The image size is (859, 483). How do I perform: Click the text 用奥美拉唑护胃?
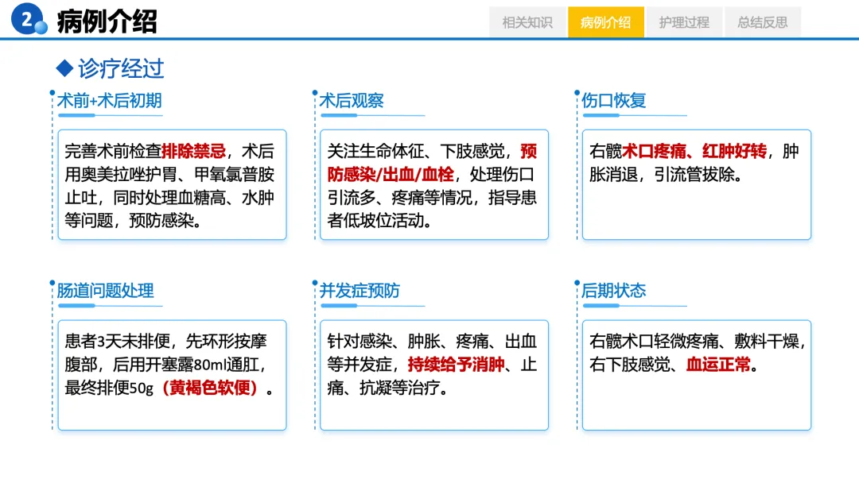tap(121, 175)
